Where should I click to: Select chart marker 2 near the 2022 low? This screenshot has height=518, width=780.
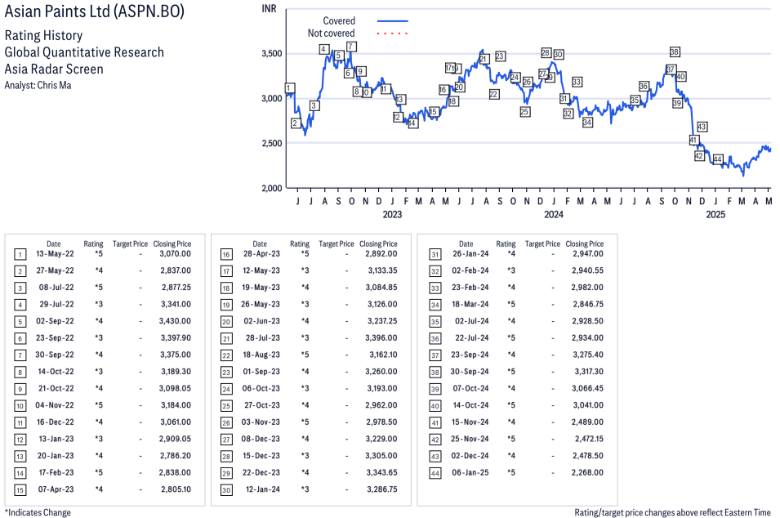pyautogui.click(x=296, y=123)
